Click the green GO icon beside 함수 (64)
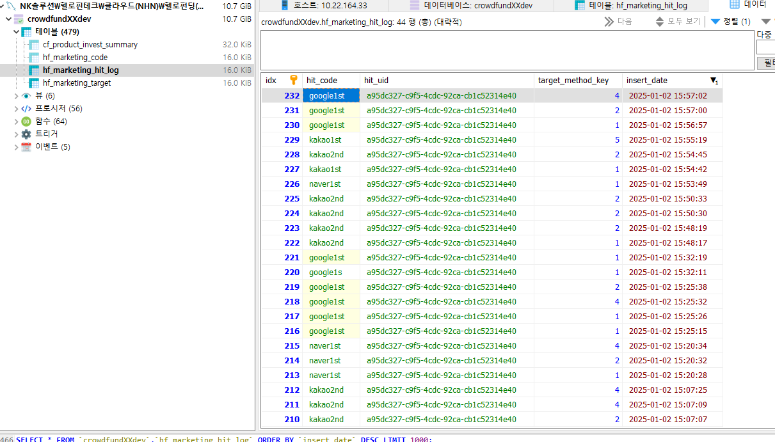Image resolution: width=775 pixels, height=442 pixels. 26,122
